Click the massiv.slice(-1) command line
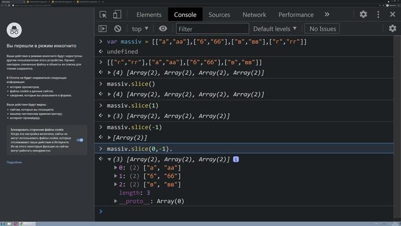Screen dimensions: 401x226 [x=244, y=127]
